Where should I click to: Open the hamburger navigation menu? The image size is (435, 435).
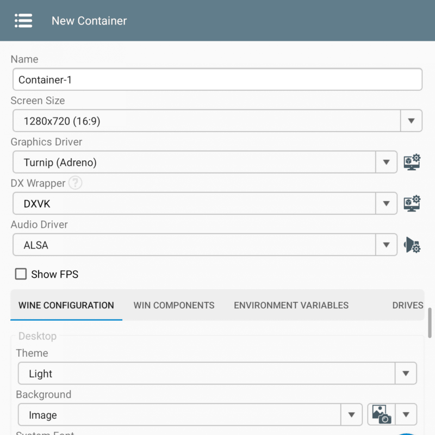click(x=23, y=21)
